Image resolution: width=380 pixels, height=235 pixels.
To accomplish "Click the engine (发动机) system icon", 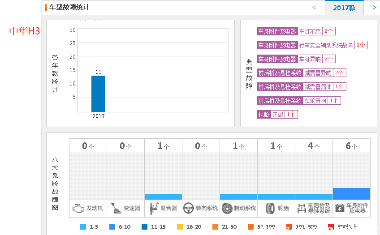I will point(78,208).
